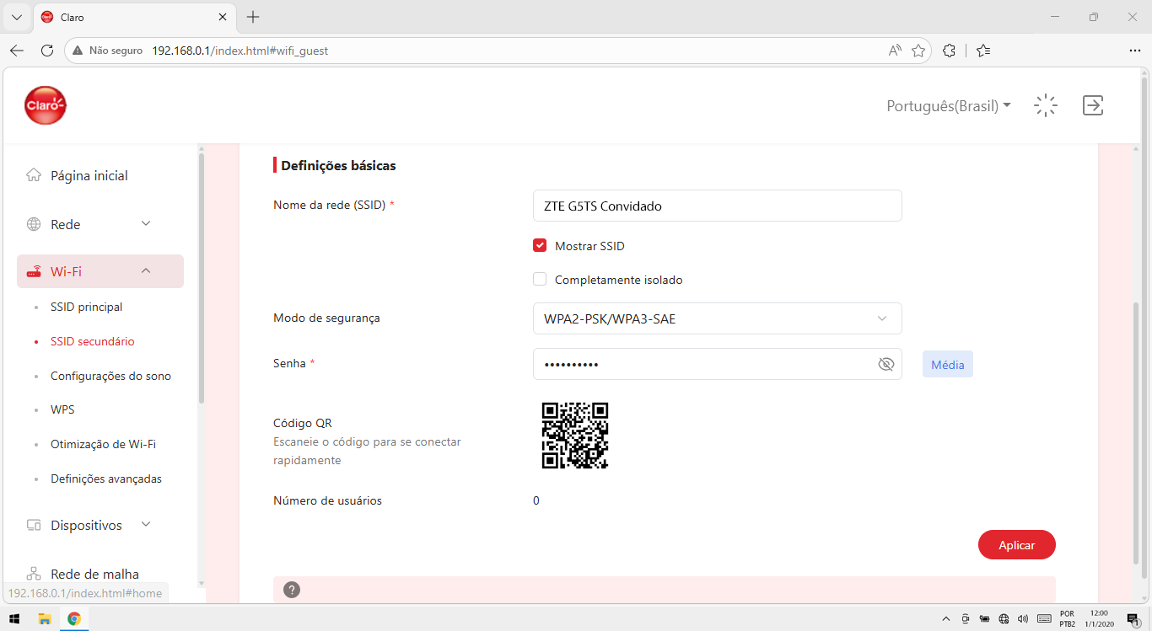The height and width of the screenshot is (631, 1152).
Task: Click the Wi-Fi QR code image
Action: [575, 436]
